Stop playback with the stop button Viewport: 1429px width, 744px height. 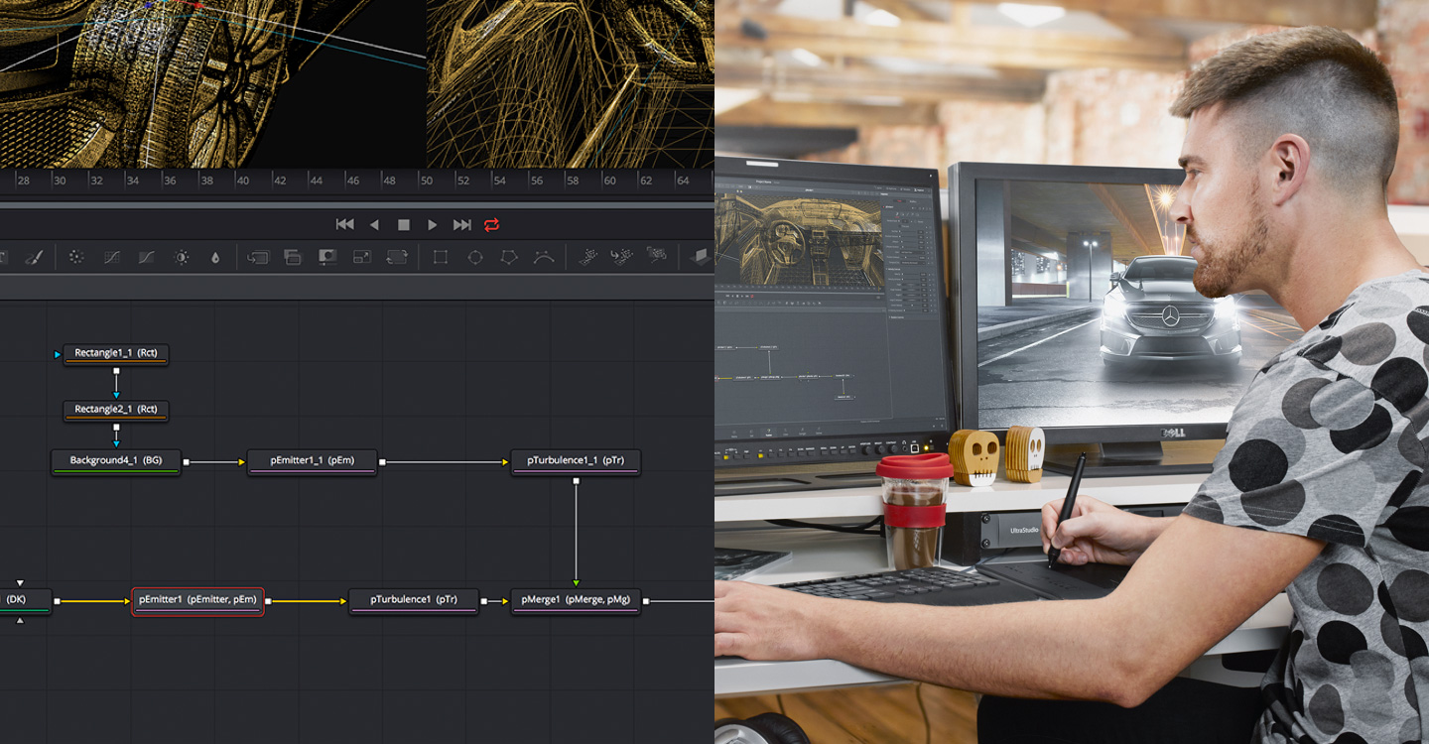404,225
